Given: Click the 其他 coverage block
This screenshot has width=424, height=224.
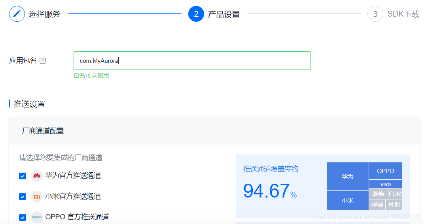Looking at the screenshot, I should click(394, 205).
